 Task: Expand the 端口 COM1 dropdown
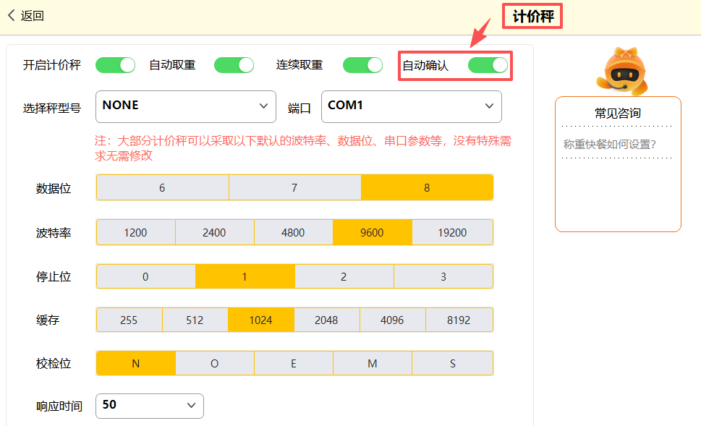click(x=411, y=106)
